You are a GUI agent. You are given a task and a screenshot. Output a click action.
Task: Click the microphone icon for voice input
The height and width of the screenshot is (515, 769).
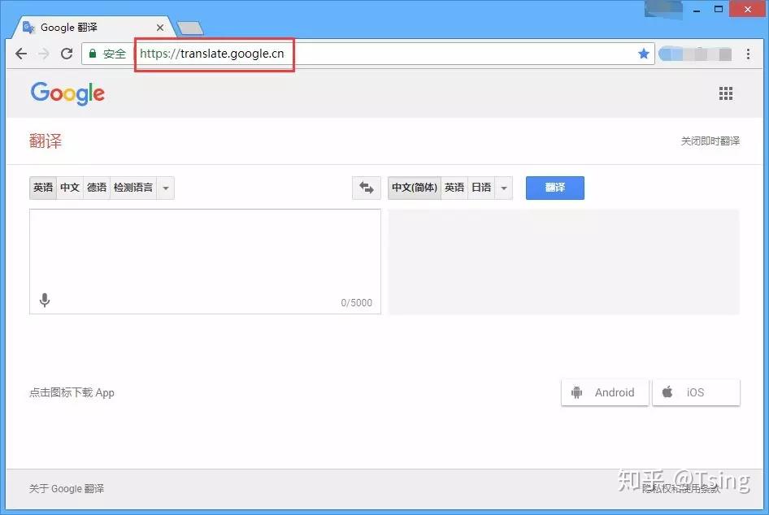45,300
